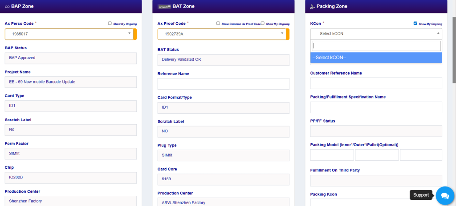The image size is (456, 206).
Task: Open the Ax Perso Code dropdown
Action: point(69,34)
